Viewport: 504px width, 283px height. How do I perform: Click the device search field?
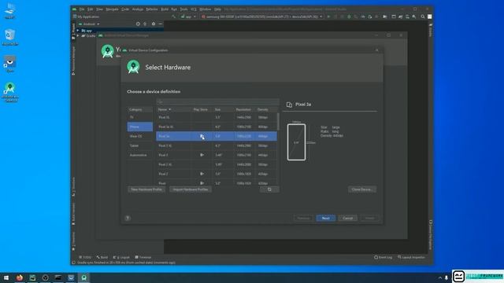pyautogui.click(x=217, y=101)
